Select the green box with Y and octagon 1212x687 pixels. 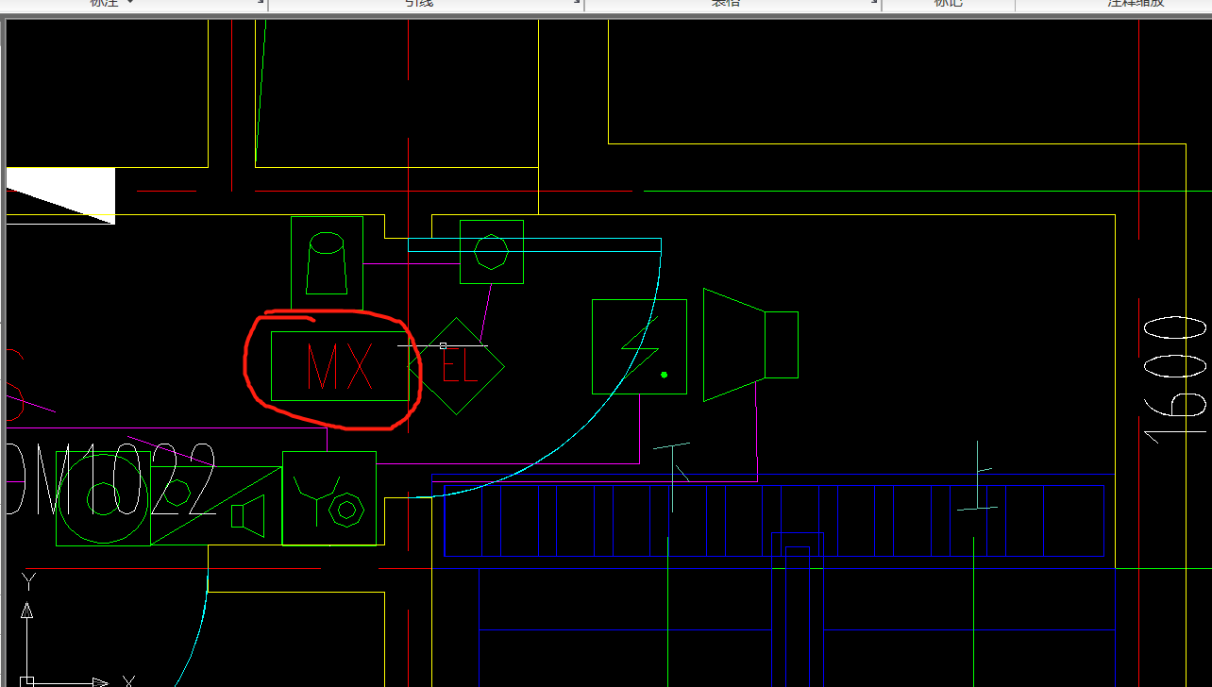coord(329,498)
